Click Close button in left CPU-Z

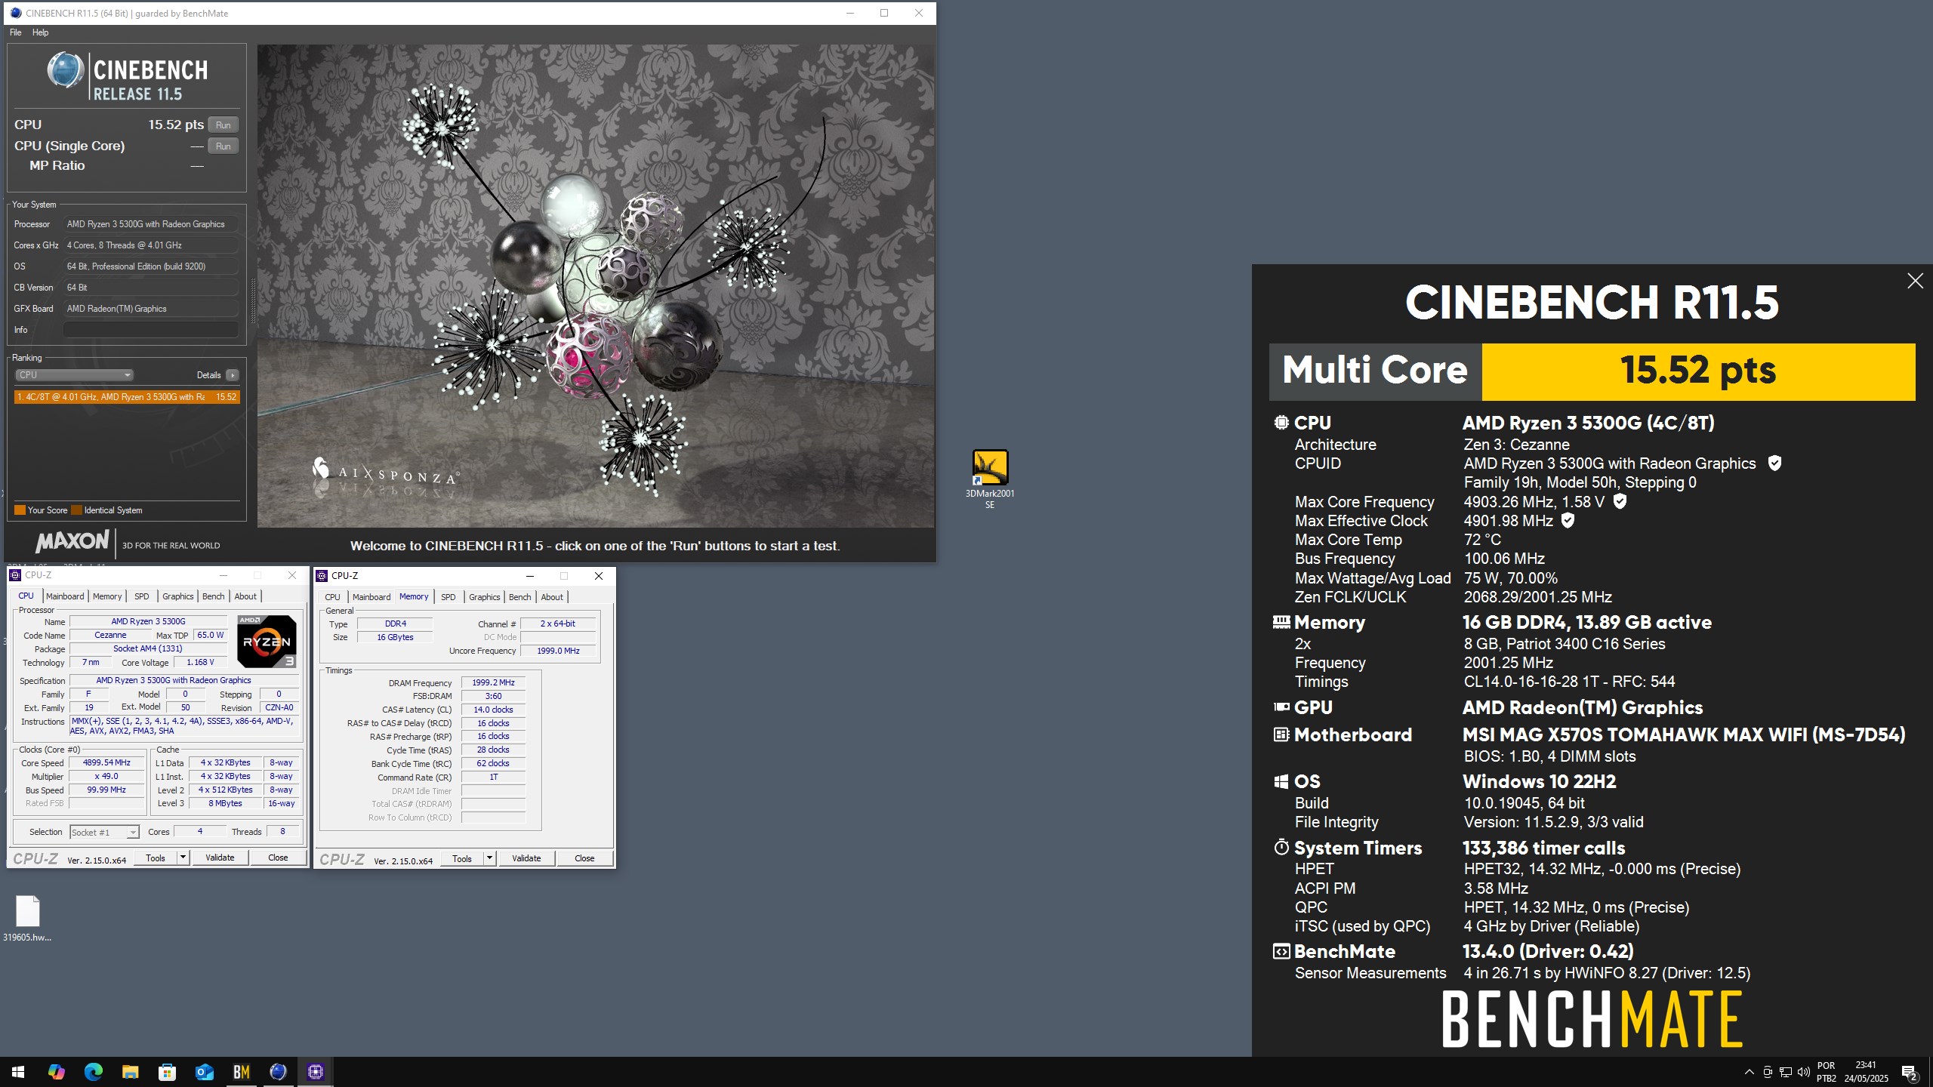click(278, 858)
